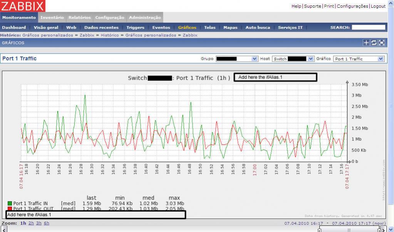Select Triggers in the monitoring submenu
Viewport: 394px width, 232px height.
(x=135, y=27)
